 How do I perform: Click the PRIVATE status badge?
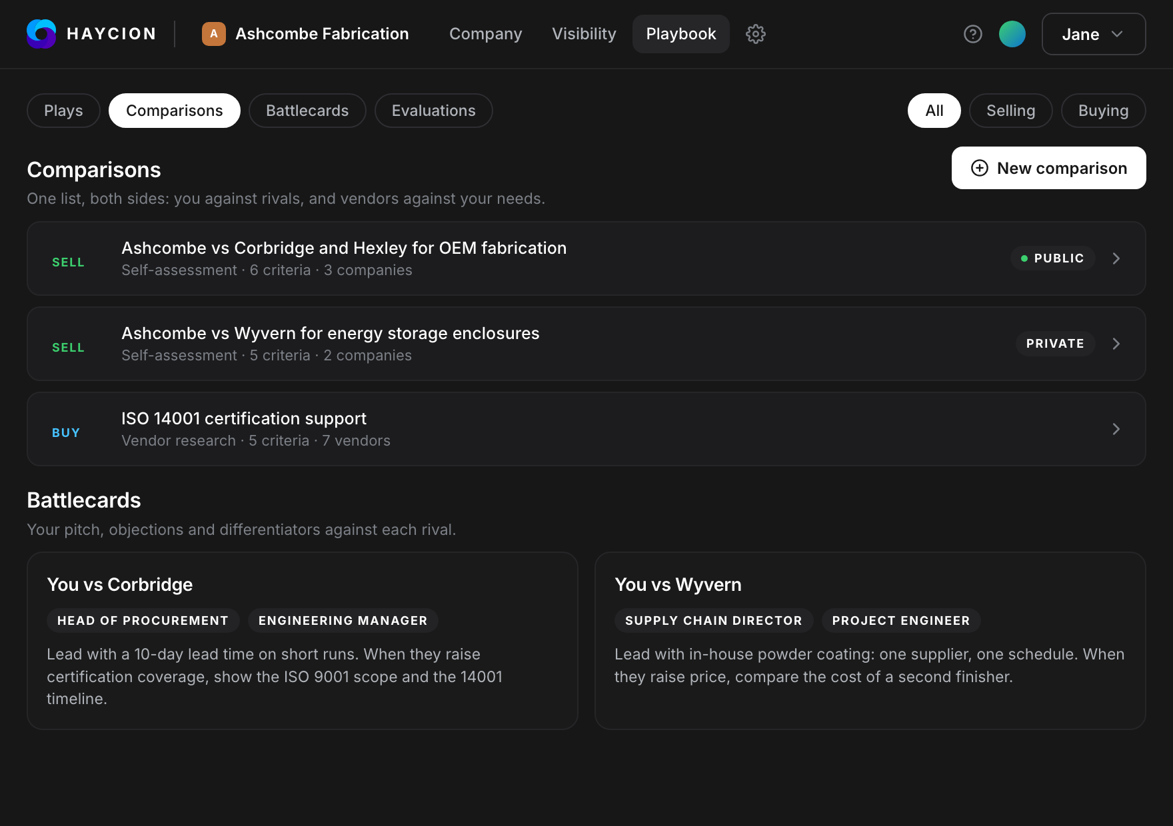tap(1056, 344)
